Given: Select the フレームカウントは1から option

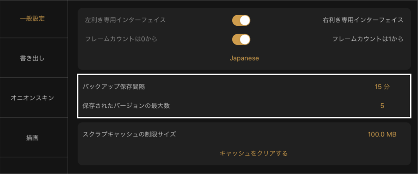Looking at the screenshot, I should click(368, 39).
